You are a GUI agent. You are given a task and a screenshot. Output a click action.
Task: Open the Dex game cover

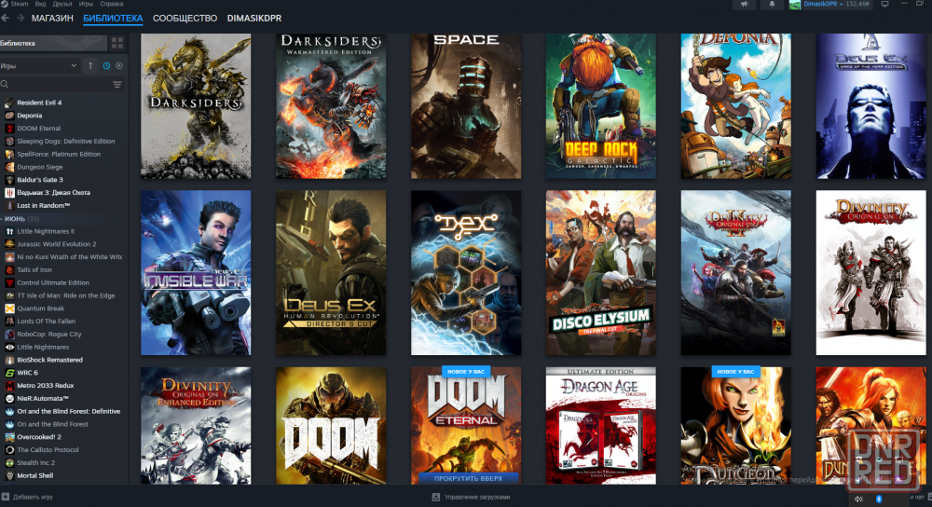466,273
